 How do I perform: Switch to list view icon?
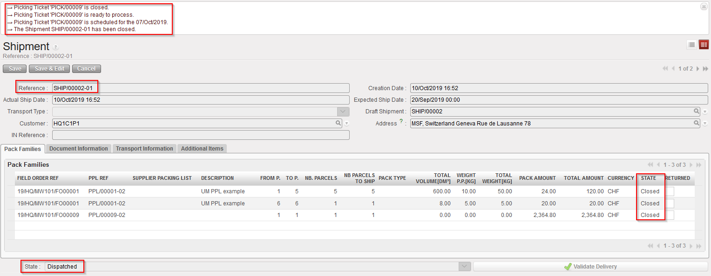692,45
